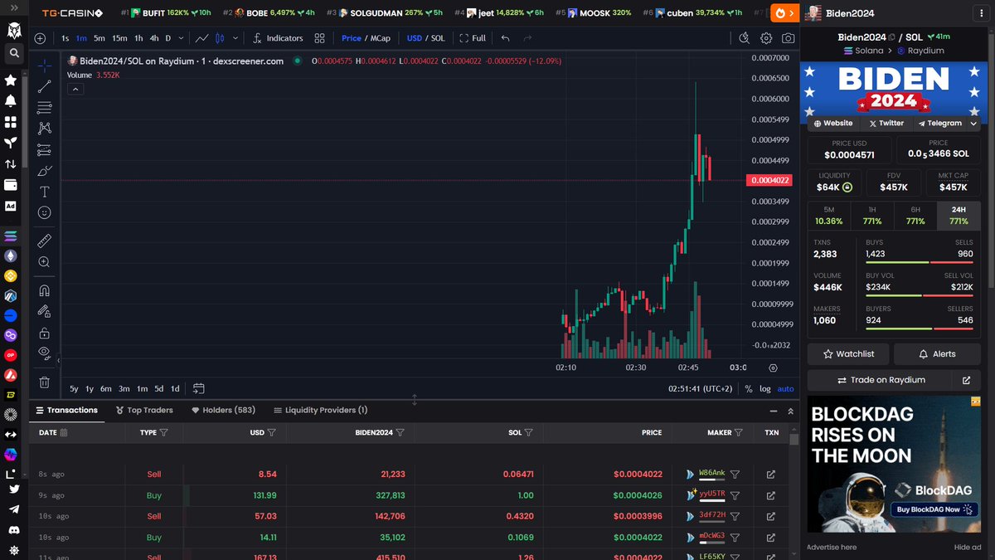Select the crosshair cursor tool
The height and width of the screenshot is (560, 995).
pos(45,65)
